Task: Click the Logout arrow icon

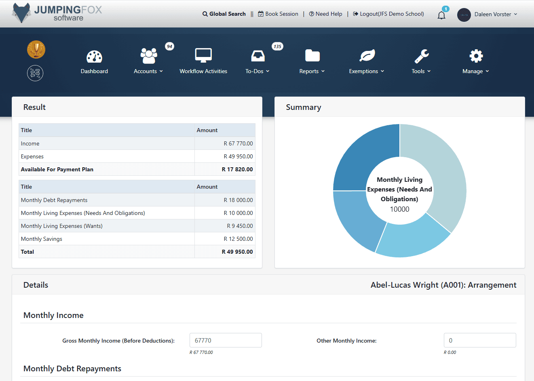Action: click(355, 14)
